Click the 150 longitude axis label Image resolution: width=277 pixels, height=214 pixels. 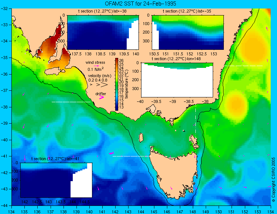tap(219, 212)
